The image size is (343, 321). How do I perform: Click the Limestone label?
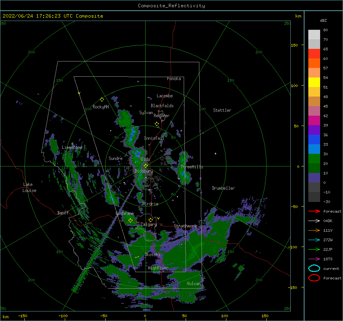tap(72, 147)
